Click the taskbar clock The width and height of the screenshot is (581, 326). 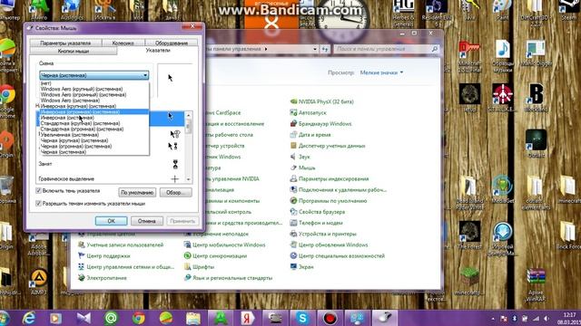[x=570, y=318]
